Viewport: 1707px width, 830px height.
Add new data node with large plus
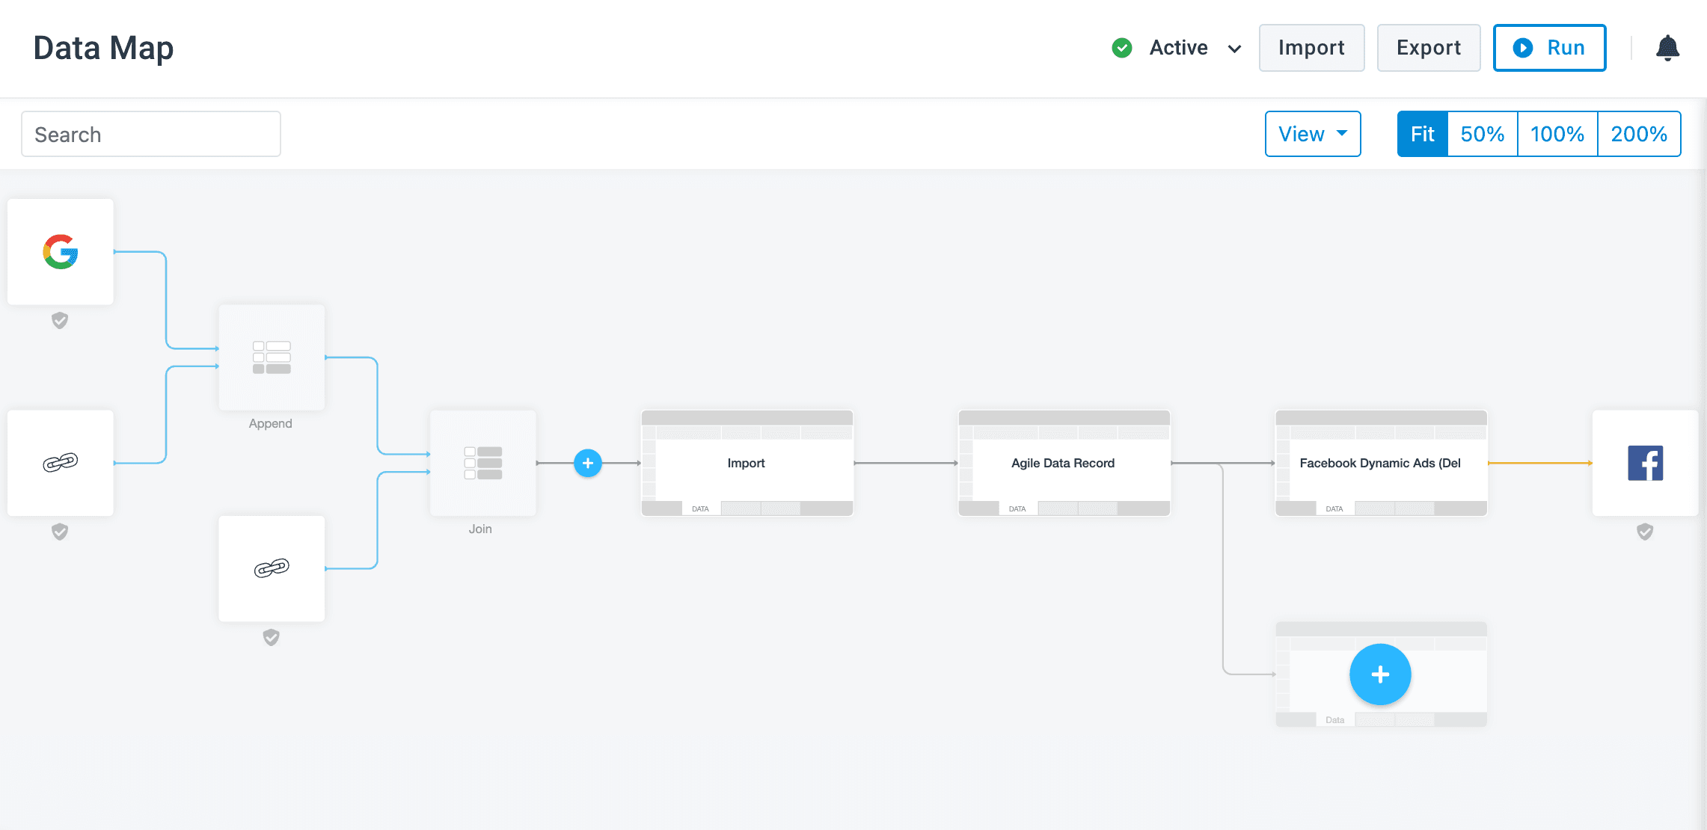(x=1380, y=674)
